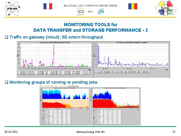Click the 'MONITORING TOOLS for' title line

[x=90, y=24]
